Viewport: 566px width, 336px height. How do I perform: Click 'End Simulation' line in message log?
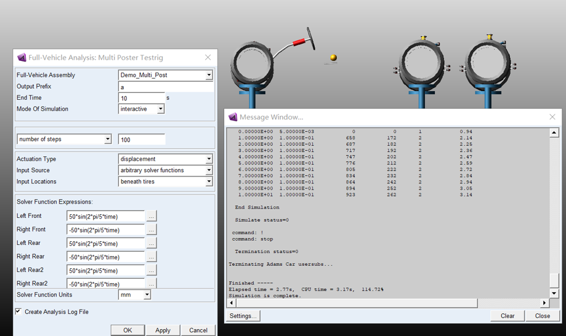(x=257, y=207)
